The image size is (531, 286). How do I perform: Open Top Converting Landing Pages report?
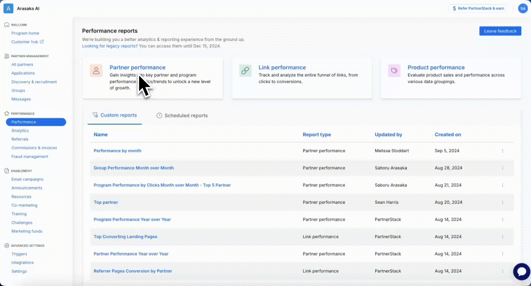[126, 237]
